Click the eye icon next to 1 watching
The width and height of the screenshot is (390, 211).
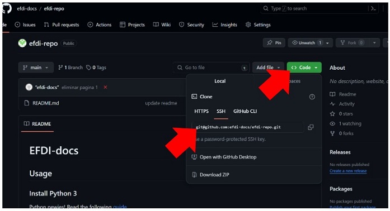(x=332, y=123)
